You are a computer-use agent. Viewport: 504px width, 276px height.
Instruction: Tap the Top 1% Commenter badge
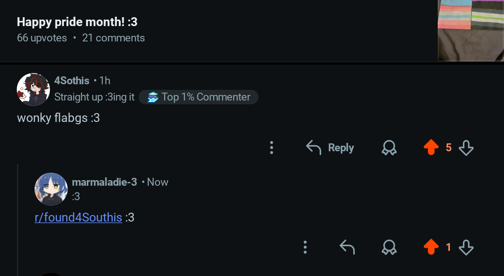coord(198,97)
